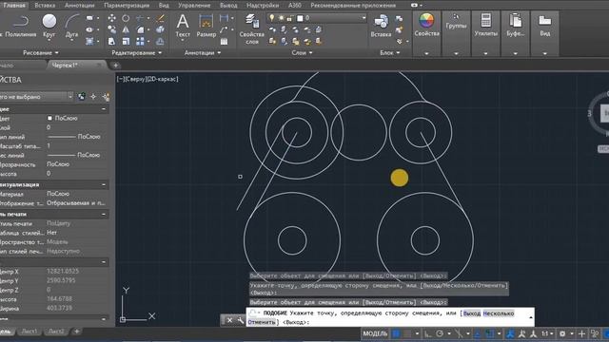609x342 pixels.
Task: Open the Параметризация ribbon tab
Action: [127, 6]
